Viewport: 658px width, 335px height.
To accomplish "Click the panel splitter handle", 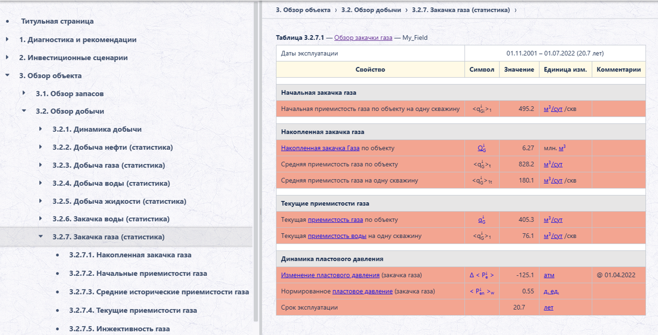I will (260, 211).
